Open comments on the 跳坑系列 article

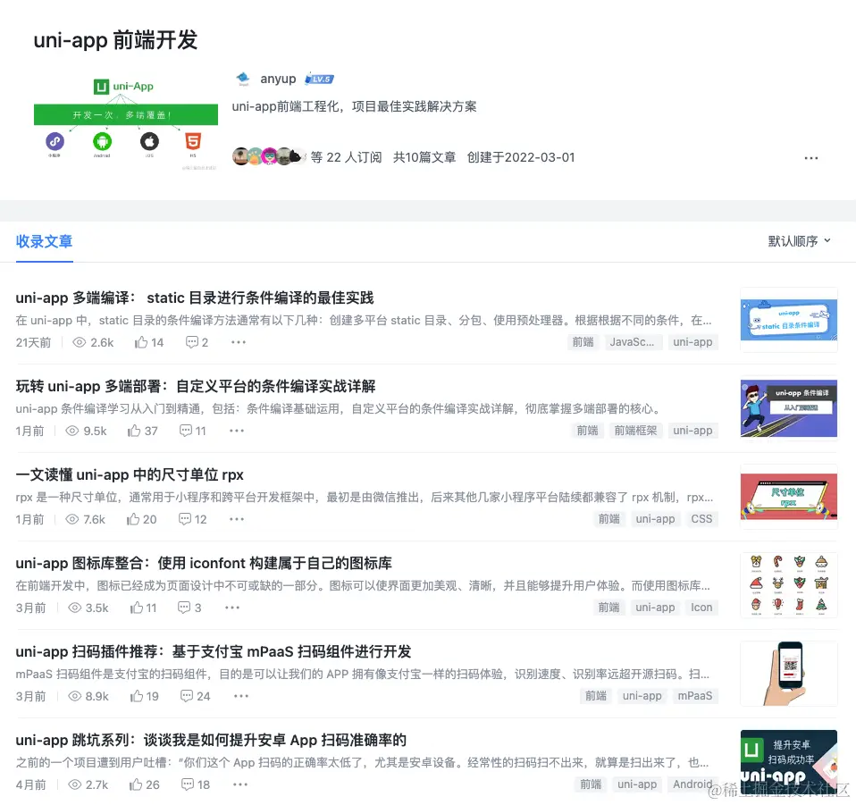tap(188, 784)
